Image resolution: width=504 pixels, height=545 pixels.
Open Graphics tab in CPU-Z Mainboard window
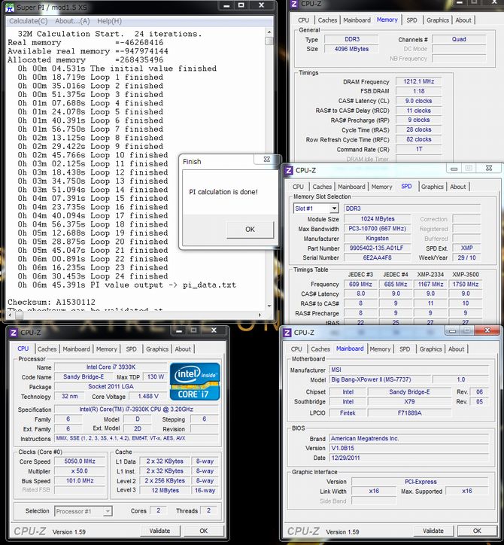[431, 349]
